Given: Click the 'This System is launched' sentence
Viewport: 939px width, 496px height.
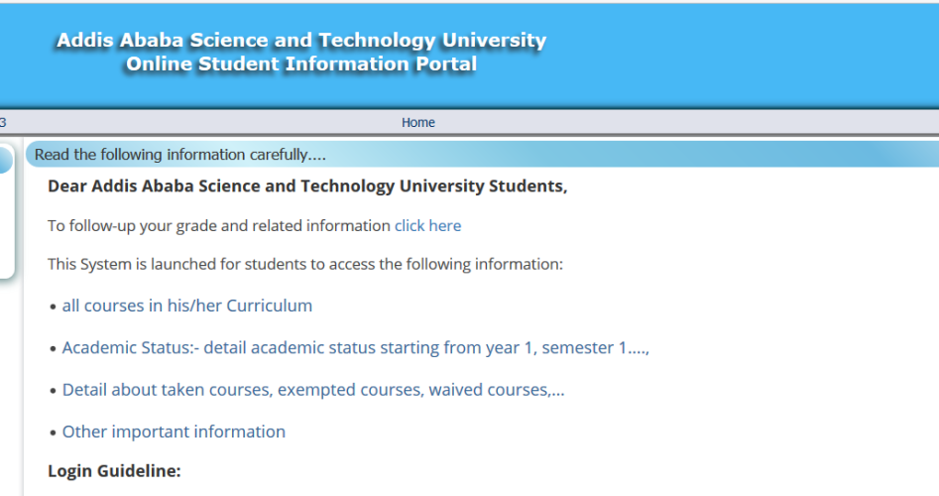Looking at the screenshot, I should tap(304, 265).
